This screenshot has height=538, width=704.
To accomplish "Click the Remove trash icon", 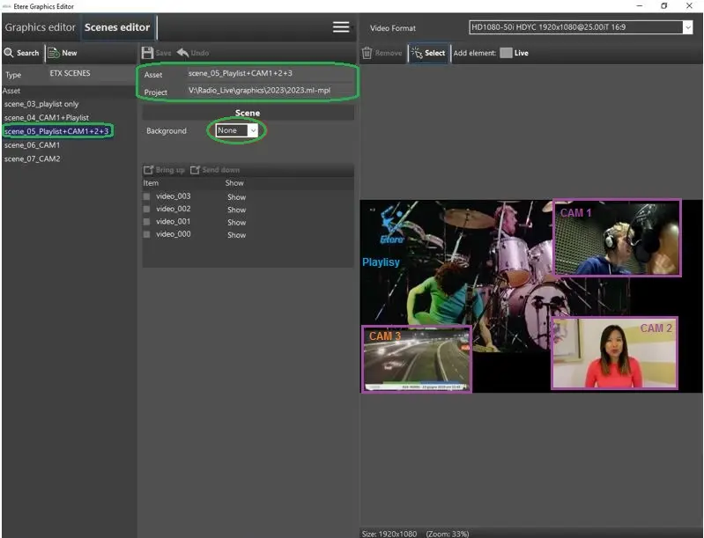I will coord(367,53).
